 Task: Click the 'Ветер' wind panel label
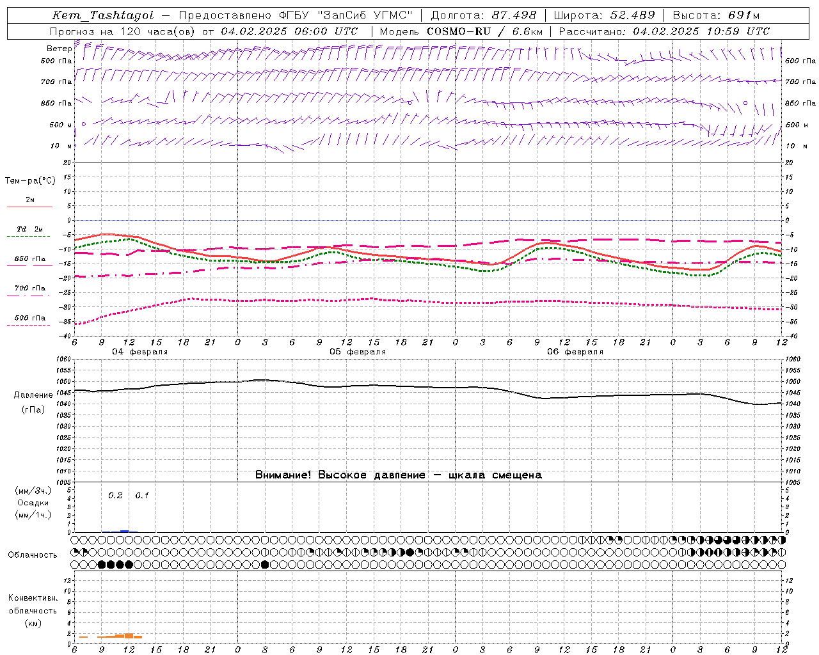(59, 49)
